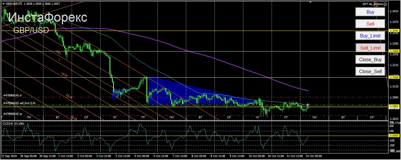Open the triangle menu beside GBPUSD,H1
This screenshot has height=160, width=401.
click(3, 4)
